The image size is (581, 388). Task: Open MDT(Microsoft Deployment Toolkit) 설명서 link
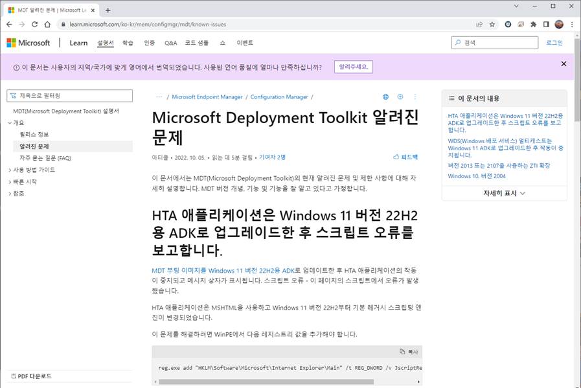(x=66, y=111)
